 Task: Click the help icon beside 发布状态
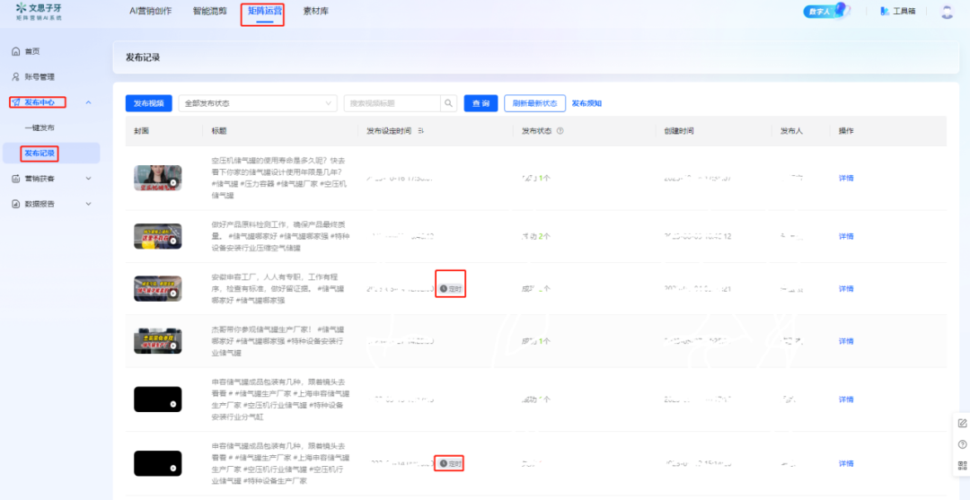(560, 131)
